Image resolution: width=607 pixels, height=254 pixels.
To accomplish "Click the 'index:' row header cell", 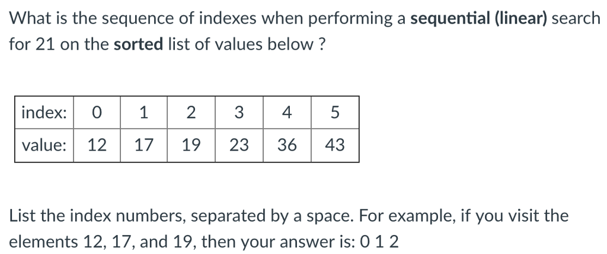I will pos(44,112).
